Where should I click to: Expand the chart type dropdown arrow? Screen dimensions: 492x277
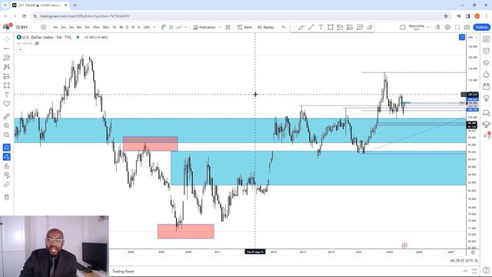point(186,28)
